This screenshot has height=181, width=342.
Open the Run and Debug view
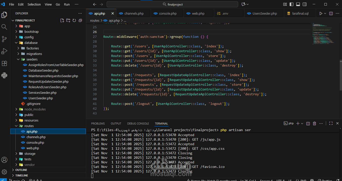coord(4,51)
